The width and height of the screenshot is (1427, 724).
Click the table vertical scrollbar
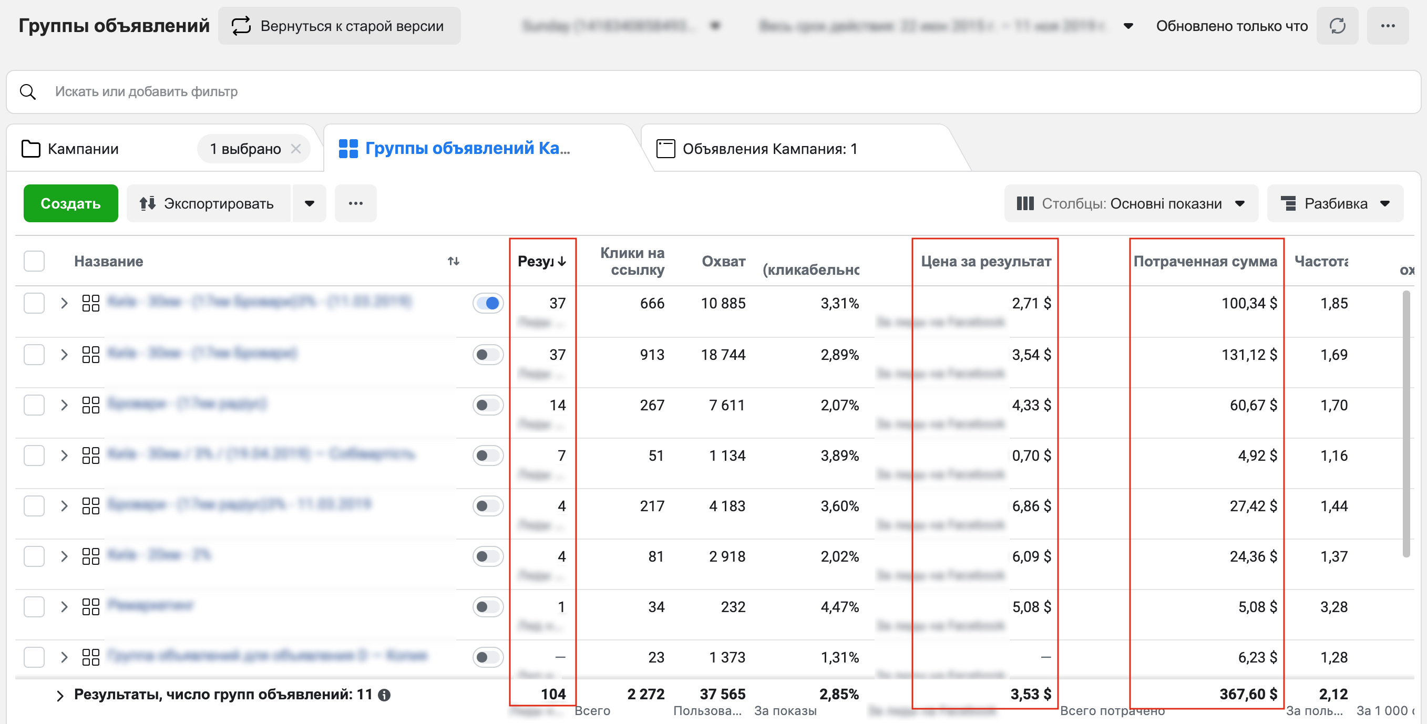pos(1406,424)
